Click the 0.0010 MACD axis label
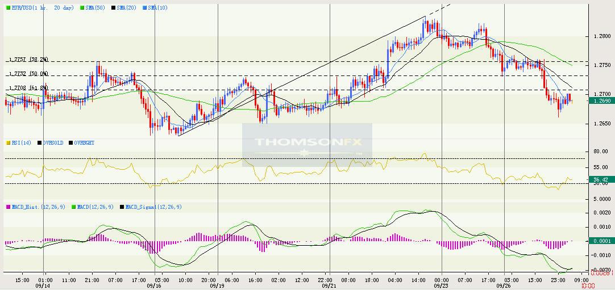 coord(602,227)
